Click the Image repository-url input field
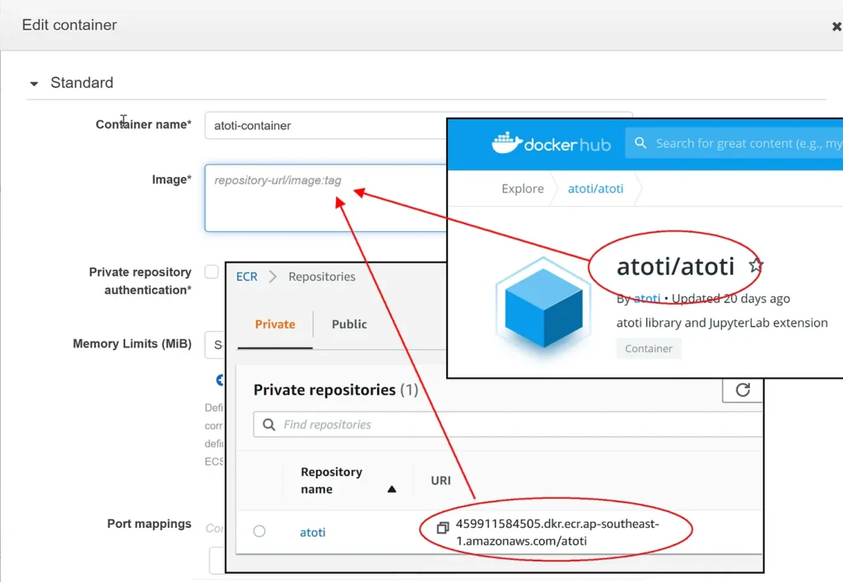Image resolution: width=843 pixels, height=582 pixels. (325, 198)
